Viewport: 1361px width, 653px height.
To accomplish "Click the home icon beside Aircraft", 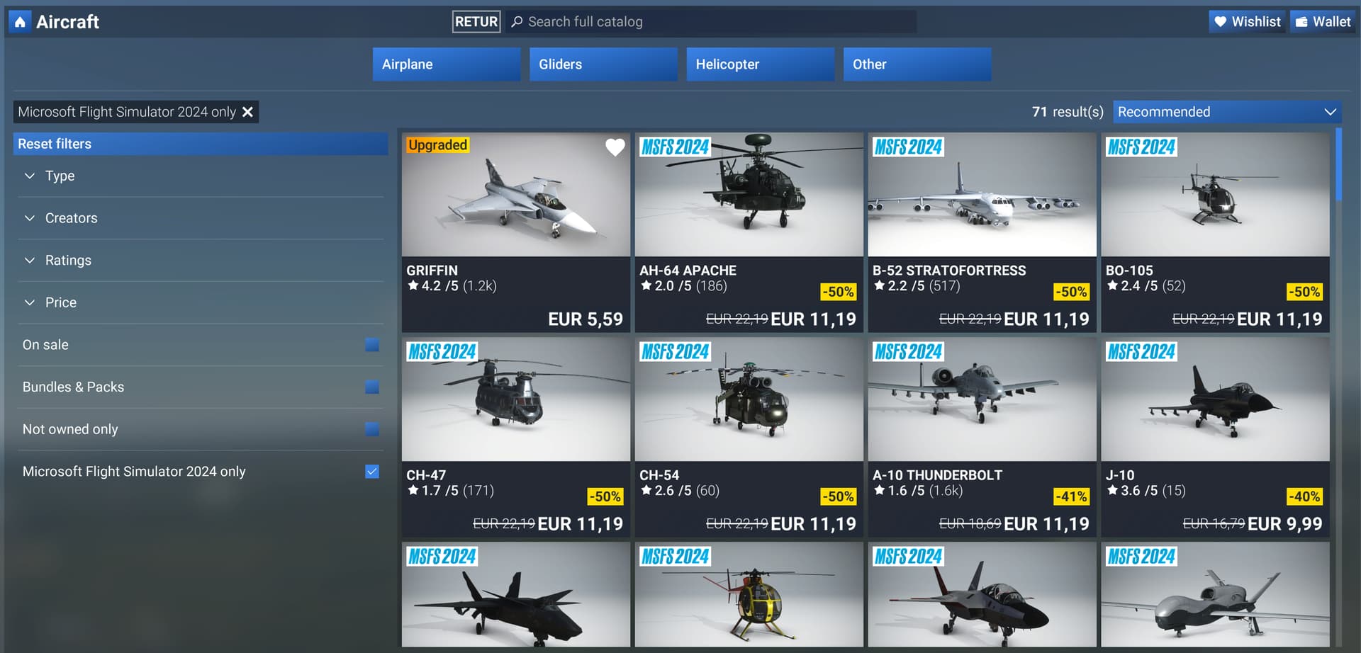I will 20,22.
